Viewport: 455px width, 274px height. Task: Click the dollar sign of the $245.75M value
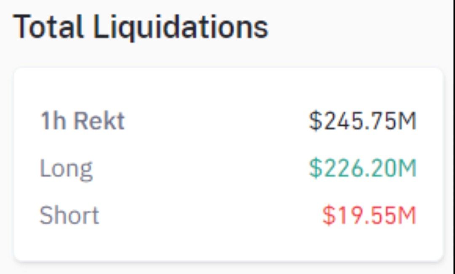click(316, 121)
